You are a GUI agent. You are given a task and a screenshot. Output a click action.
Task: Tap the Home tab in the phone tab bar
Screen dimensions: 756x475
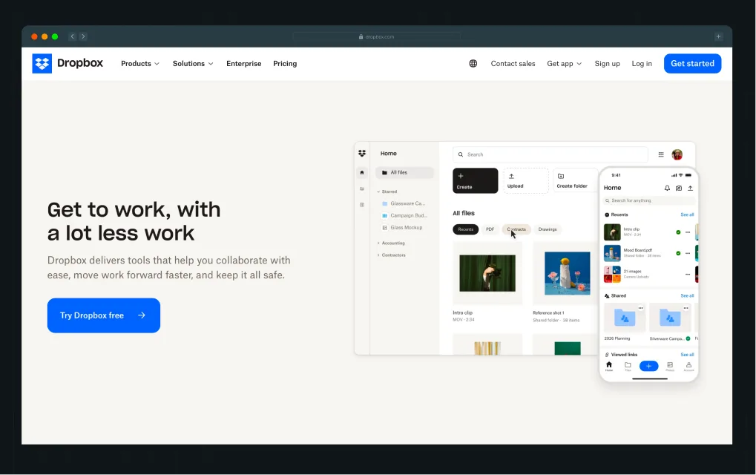coord(609,367)
